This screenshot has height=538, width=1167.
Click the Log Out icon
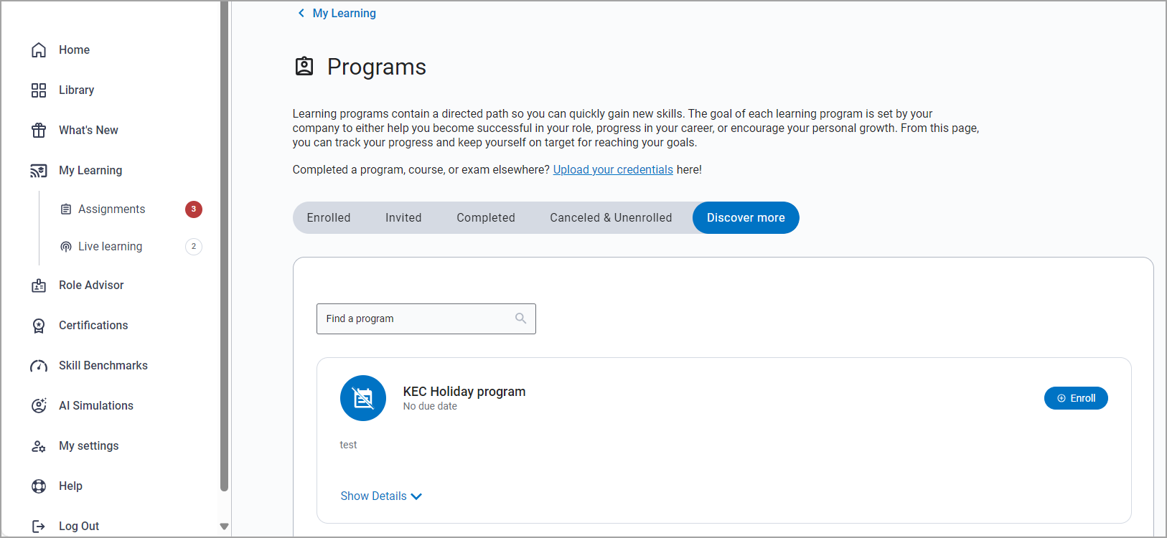pos(39,526)
